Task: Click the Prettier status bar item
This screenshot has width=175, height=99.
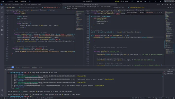Action: pyautogui.click(x=168, y=98)
